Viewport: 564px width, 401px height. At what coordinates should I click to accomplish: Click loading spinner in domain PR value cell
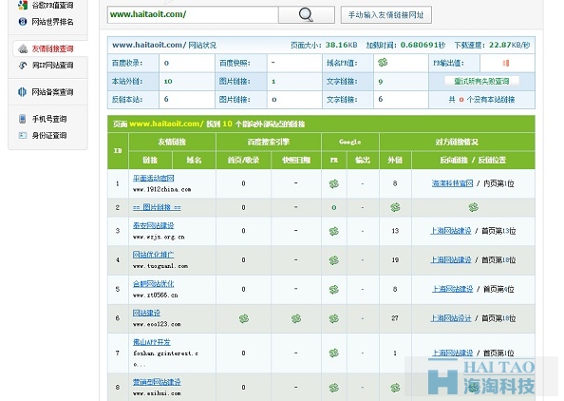383,63
